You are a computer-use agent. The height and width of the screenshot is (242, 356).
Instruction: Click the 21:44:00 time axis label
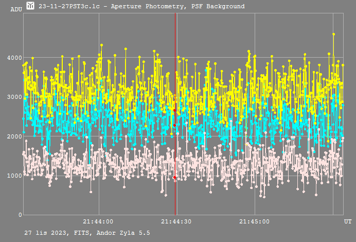pyautogui.click(x=98, y=221)
